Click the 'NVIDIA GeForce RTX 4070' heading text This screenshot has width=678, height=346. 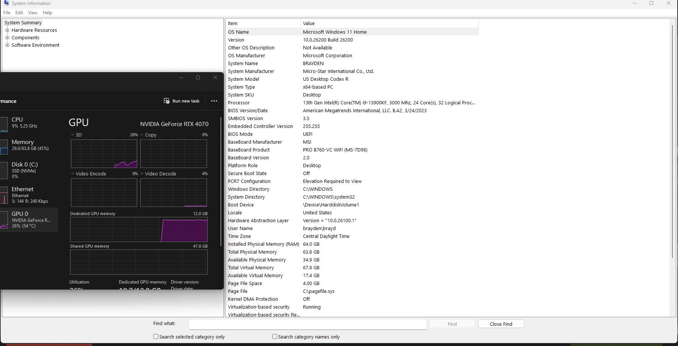click(x=174, y=124)
